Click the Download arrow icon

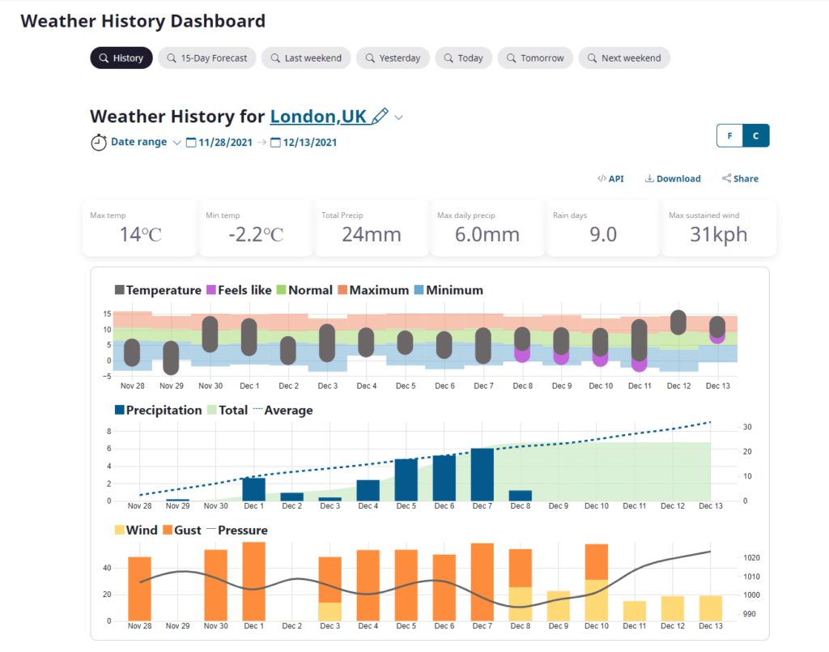[649, 178]
